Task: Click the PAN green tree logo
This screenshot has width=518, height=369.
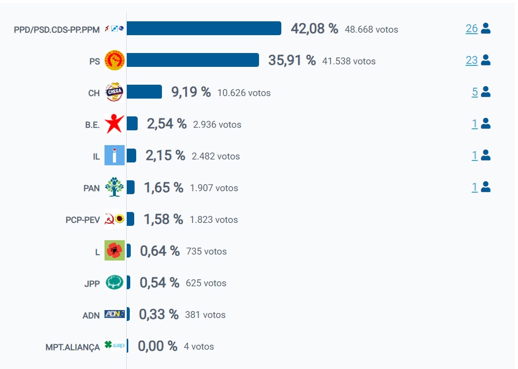Action: pyautogui.click(x=114, y=187)
